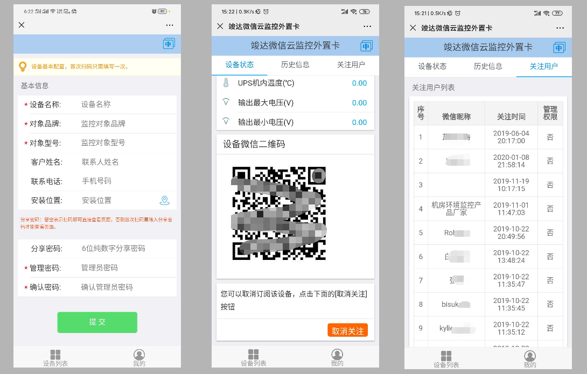Select the 关注用户 tab on the right phone
587x374 pixels.
(x=543, y=66)
